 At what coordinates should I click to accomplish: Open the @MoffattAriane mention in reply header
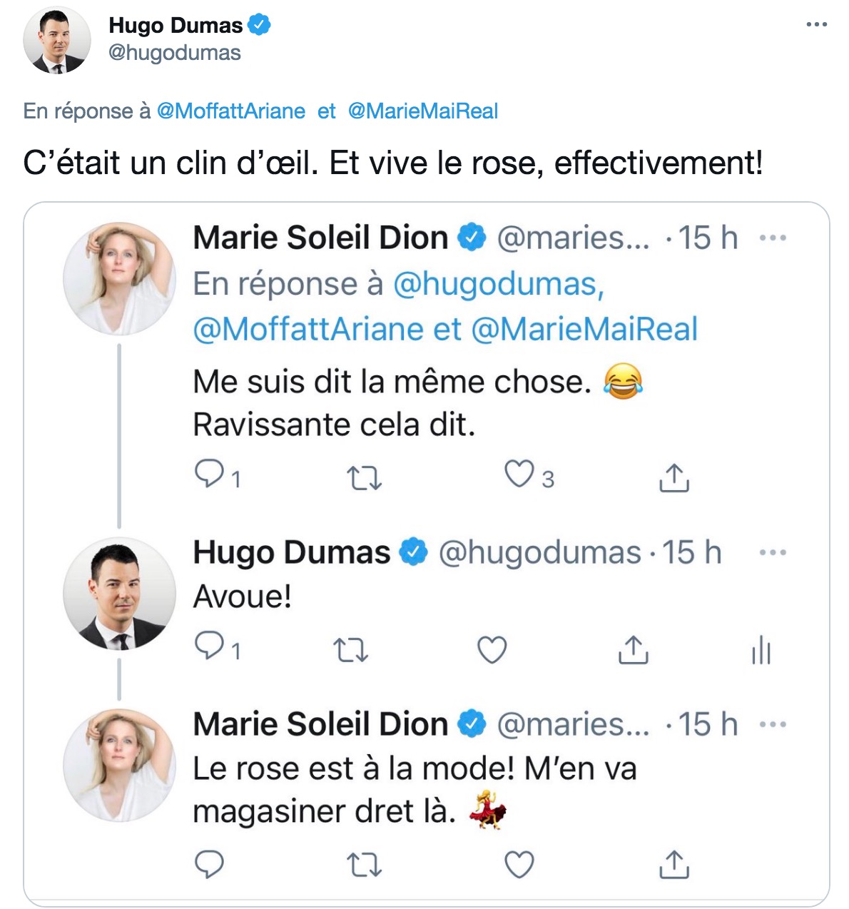pos(230,111)
